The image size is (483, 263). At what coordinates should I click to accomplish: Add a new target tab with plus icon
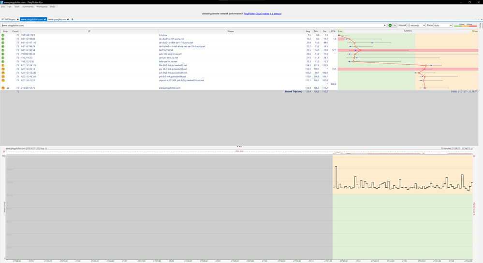point(73,19)
